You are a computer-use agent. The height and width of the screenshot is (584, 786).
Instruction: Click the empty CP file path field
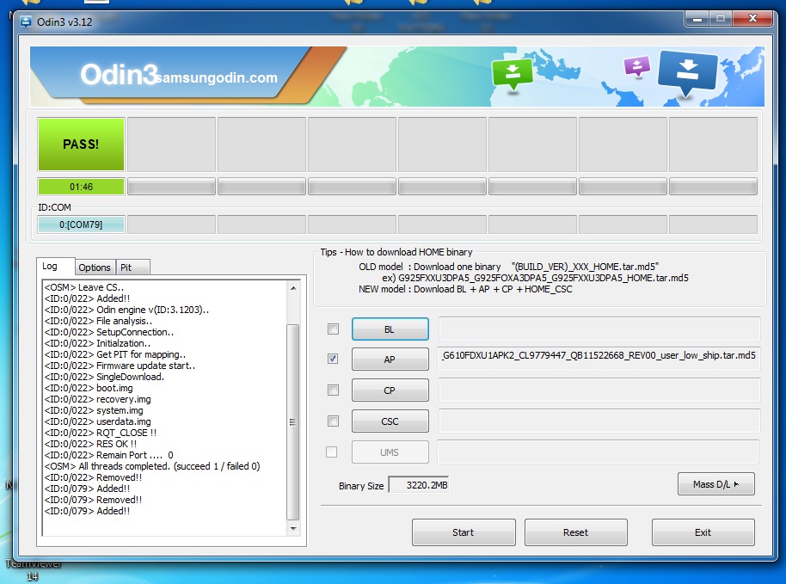(599, 390)
